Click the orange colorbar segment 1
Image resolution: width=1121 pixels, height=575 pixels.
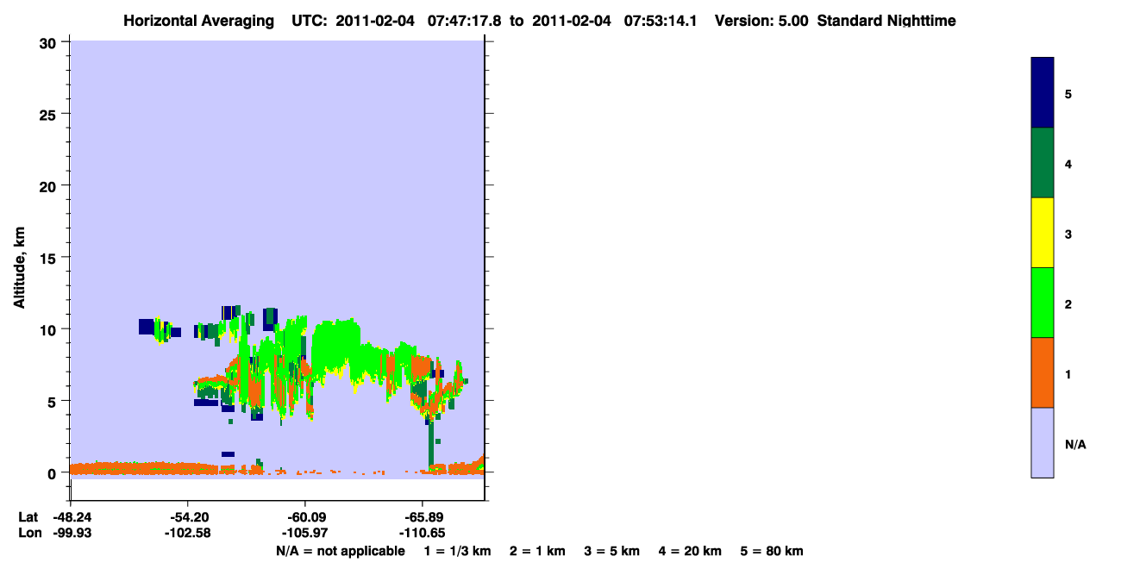[x=1043, y=372]
